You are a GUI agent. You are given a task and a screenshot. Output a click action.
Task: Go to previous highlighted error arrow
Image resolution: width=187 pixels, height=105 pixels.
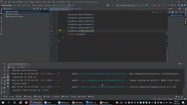(164, 12)
